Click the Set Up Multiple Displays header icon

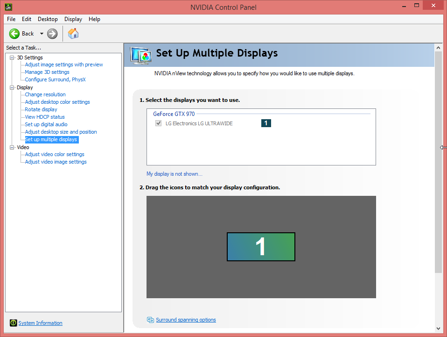pyautogui.click(x=141, y=55)
